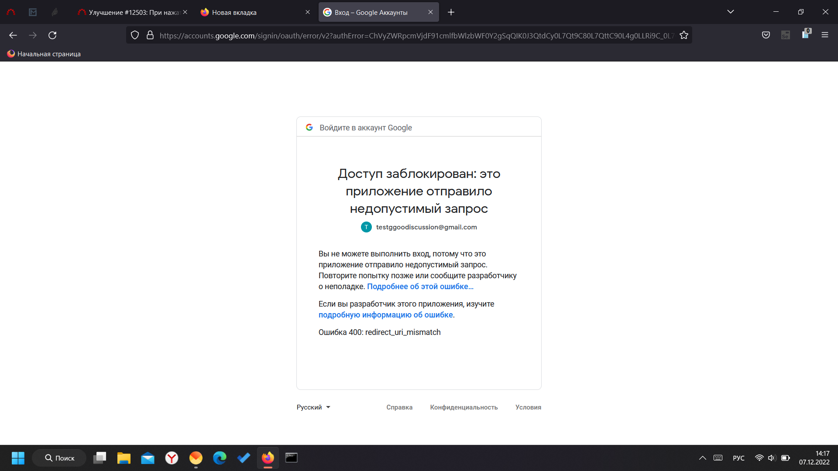The height and width of the screenshot is (471, 838).
Task: Open the Selenium extension icon
Action: (786, 35)
